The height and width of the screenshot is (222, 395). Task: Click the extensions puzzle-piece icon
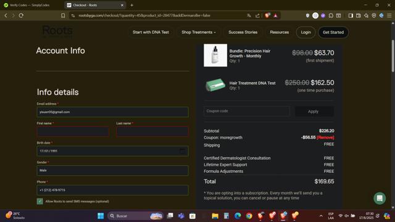pos(331,15)
